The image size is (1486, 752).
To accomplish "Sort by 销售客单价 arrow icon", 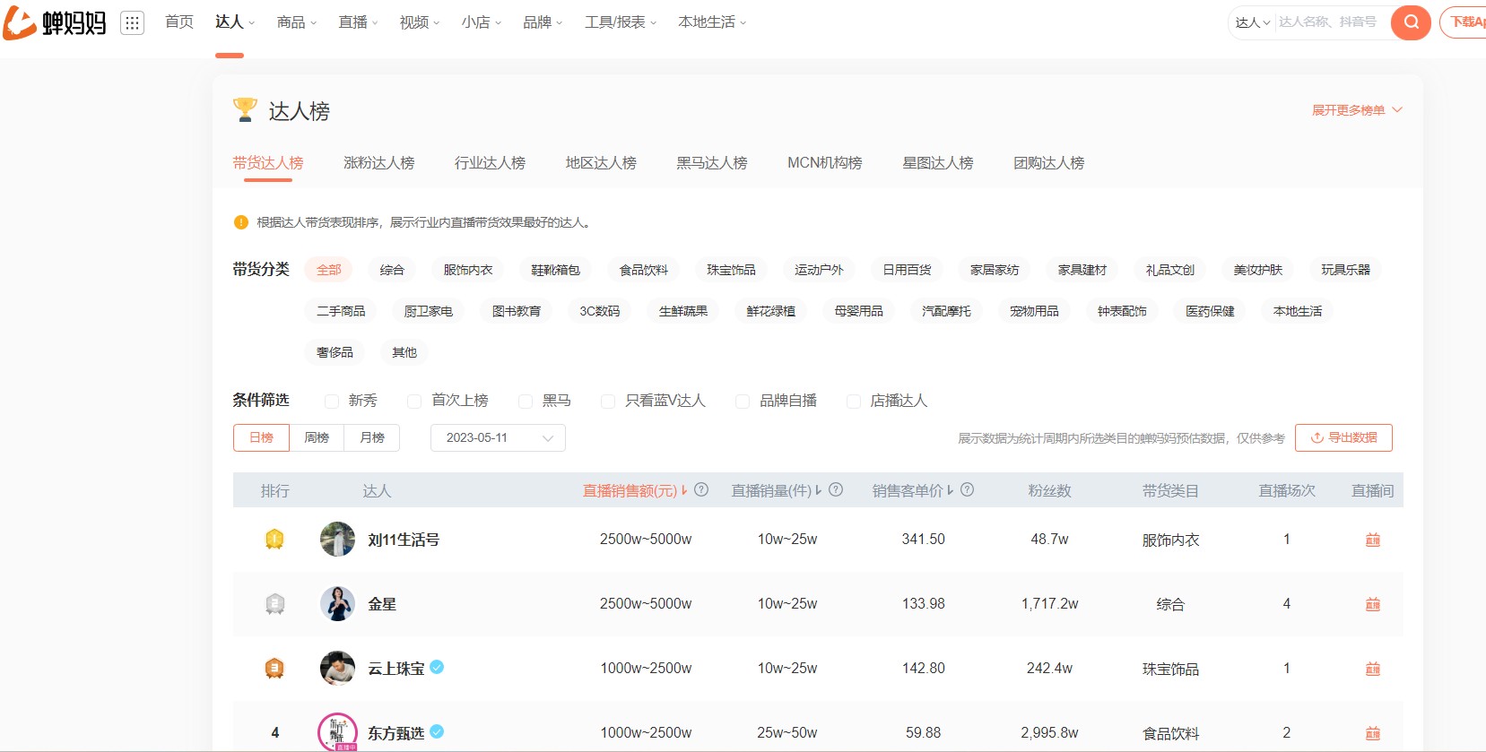I will click(950, 490).
